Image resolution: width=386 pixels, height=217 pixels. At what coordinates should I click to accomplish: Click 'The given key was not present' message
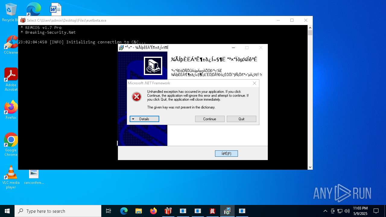coord(181,107)
